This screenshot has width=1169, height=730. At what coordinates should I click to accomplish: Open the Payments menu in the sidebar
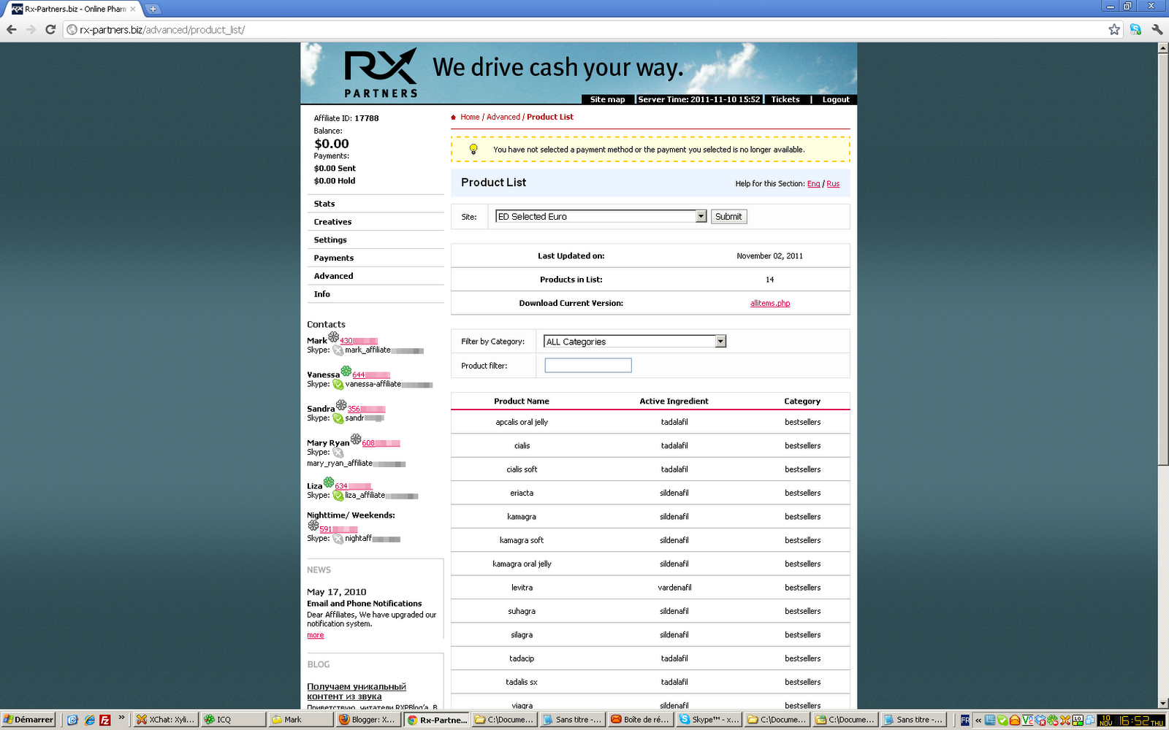[x=334, y=258]
